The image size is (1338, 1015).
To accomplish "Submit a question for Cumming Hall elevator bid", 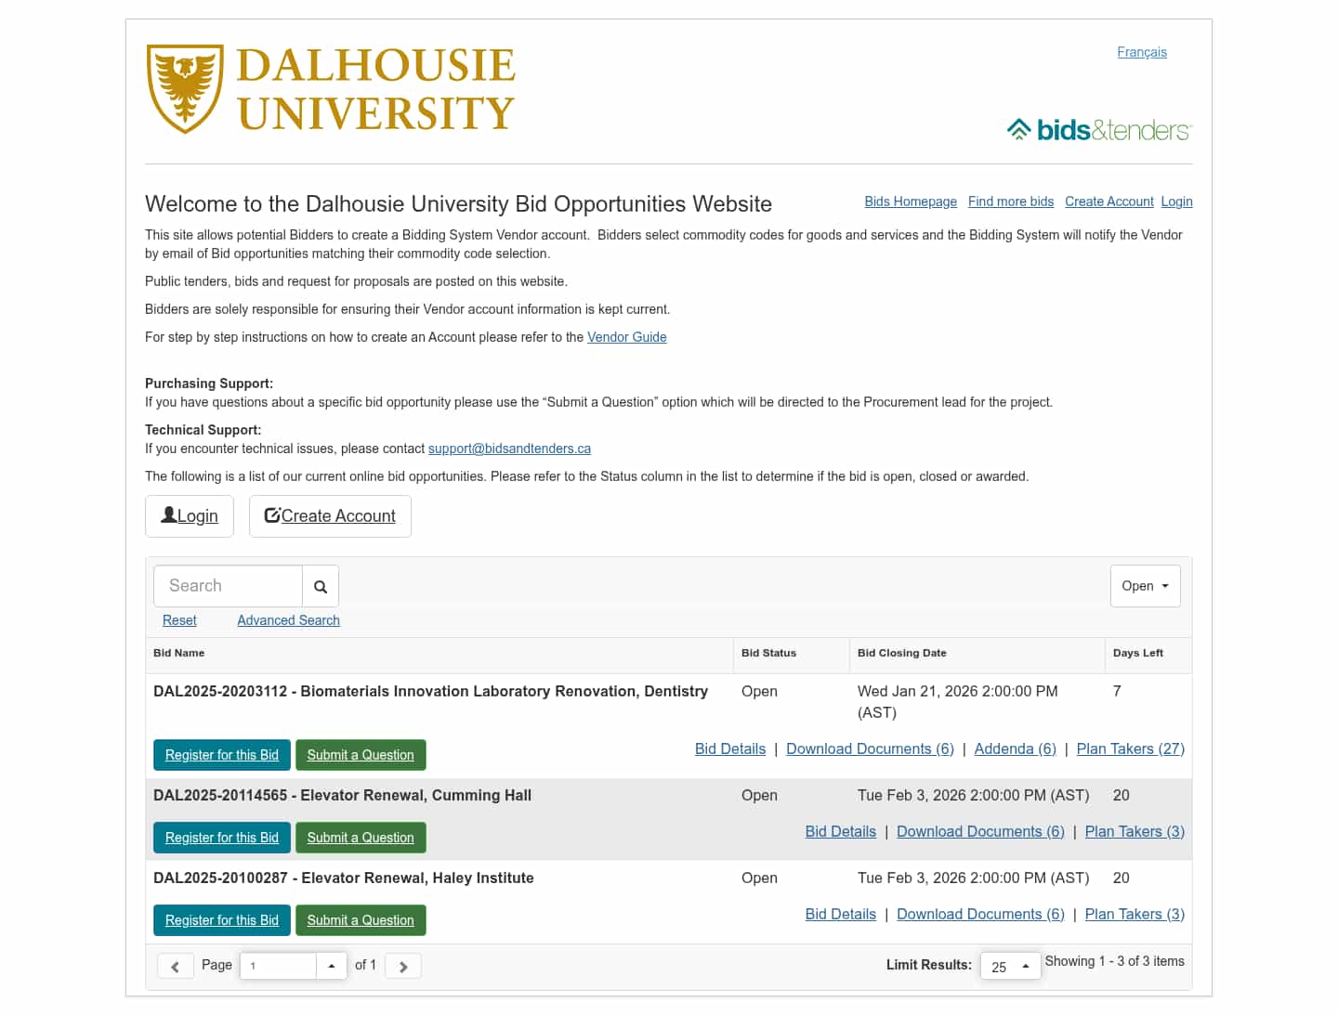I will (361, 838).
